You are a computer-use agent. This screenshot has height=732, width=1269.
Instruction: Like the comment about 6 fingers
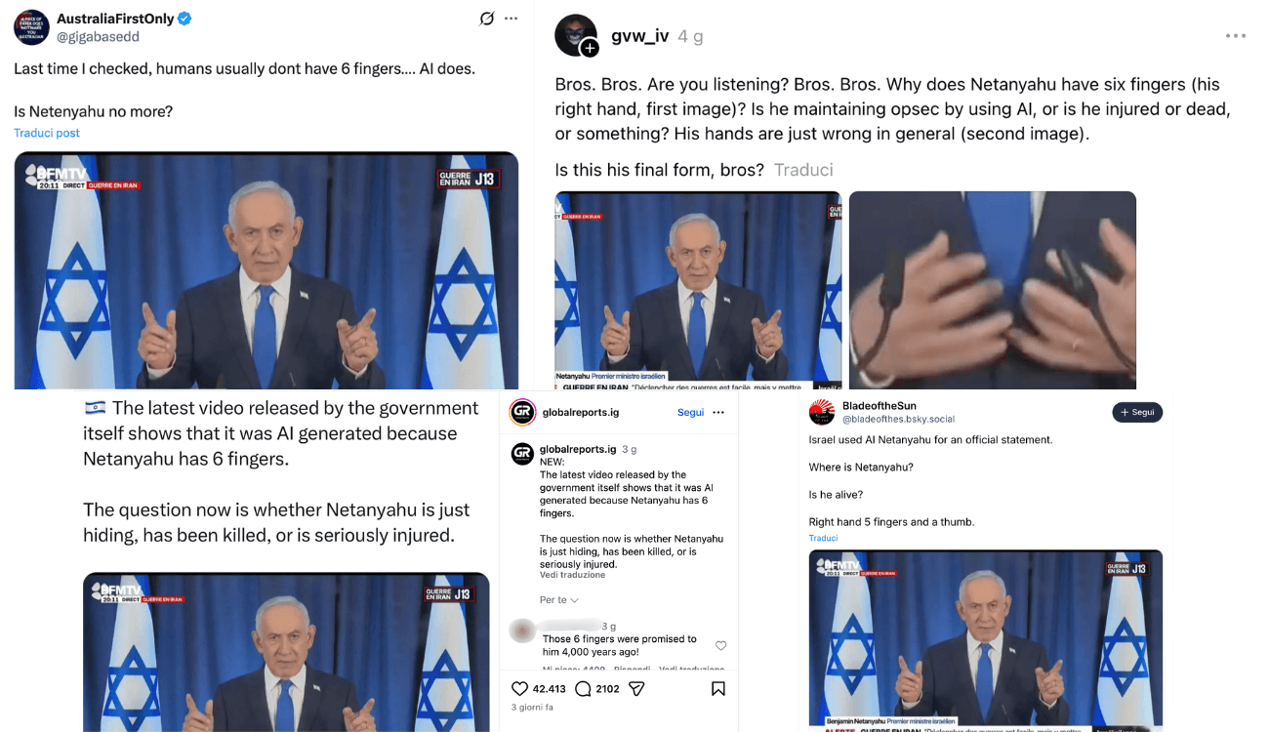click(x=720, y=645)
